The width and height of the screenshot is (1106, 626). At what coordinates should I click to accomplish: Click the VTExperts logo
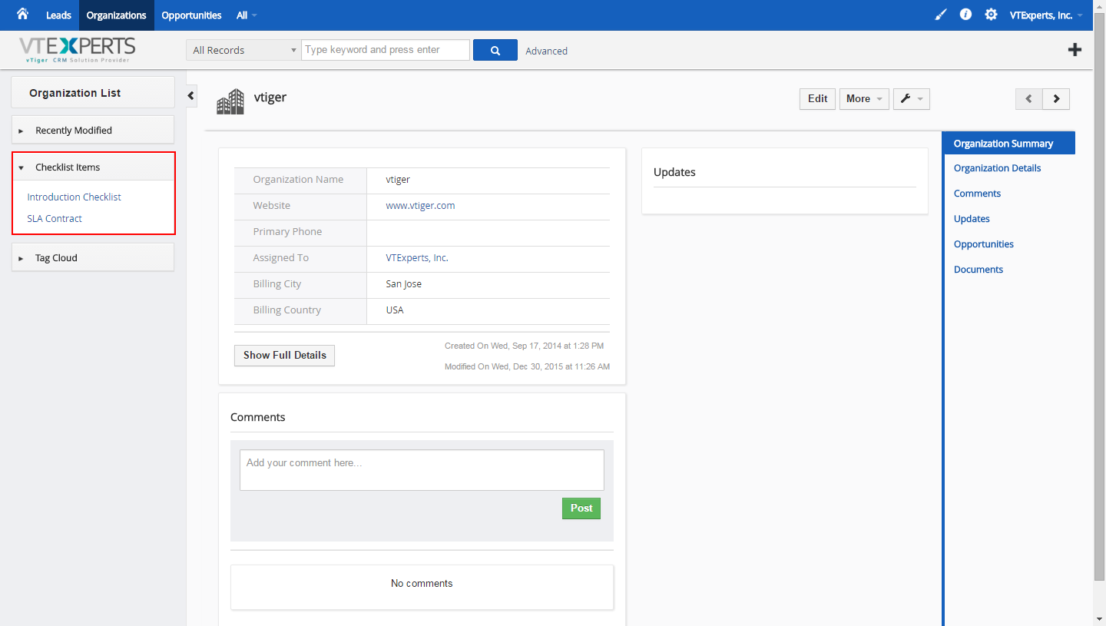click(78, 50)
